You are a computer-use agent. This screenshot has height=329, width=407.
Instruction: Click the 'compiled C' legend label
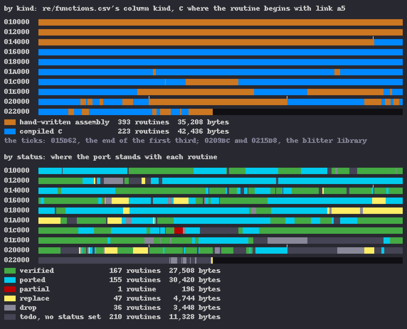tap(41, 131)
